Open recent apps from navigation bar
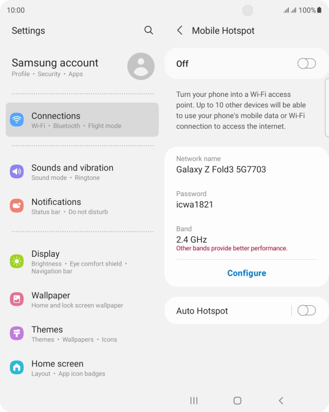 click(194, 401)
